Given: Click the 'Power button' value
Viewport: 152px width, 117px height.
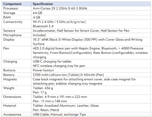Looking at the screenshot, I should [x=43, y=70].
